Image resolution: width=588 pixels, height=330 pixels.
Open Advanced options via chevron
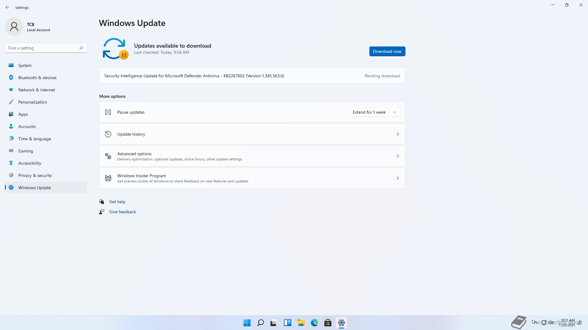pos(398,156)
